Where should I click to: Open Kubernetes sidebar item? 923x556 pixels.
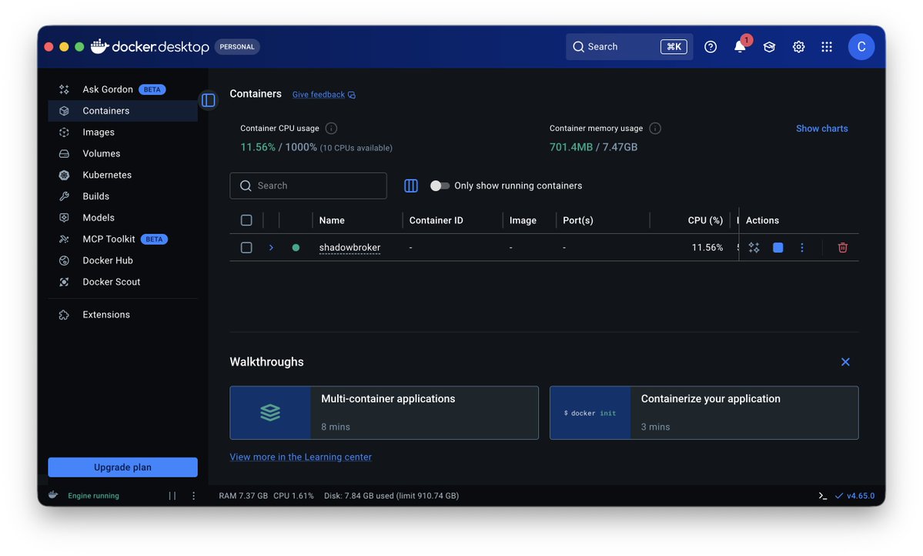pyautogui.click(x=122, y=175)
